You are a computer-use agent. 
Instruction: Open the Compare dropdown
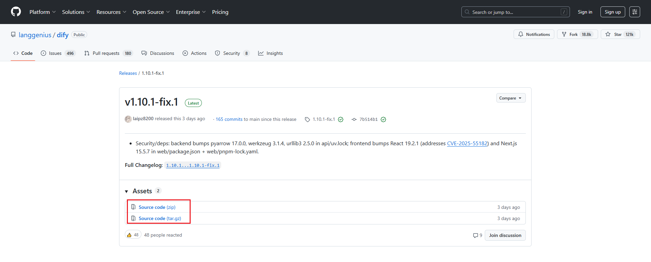511,98
